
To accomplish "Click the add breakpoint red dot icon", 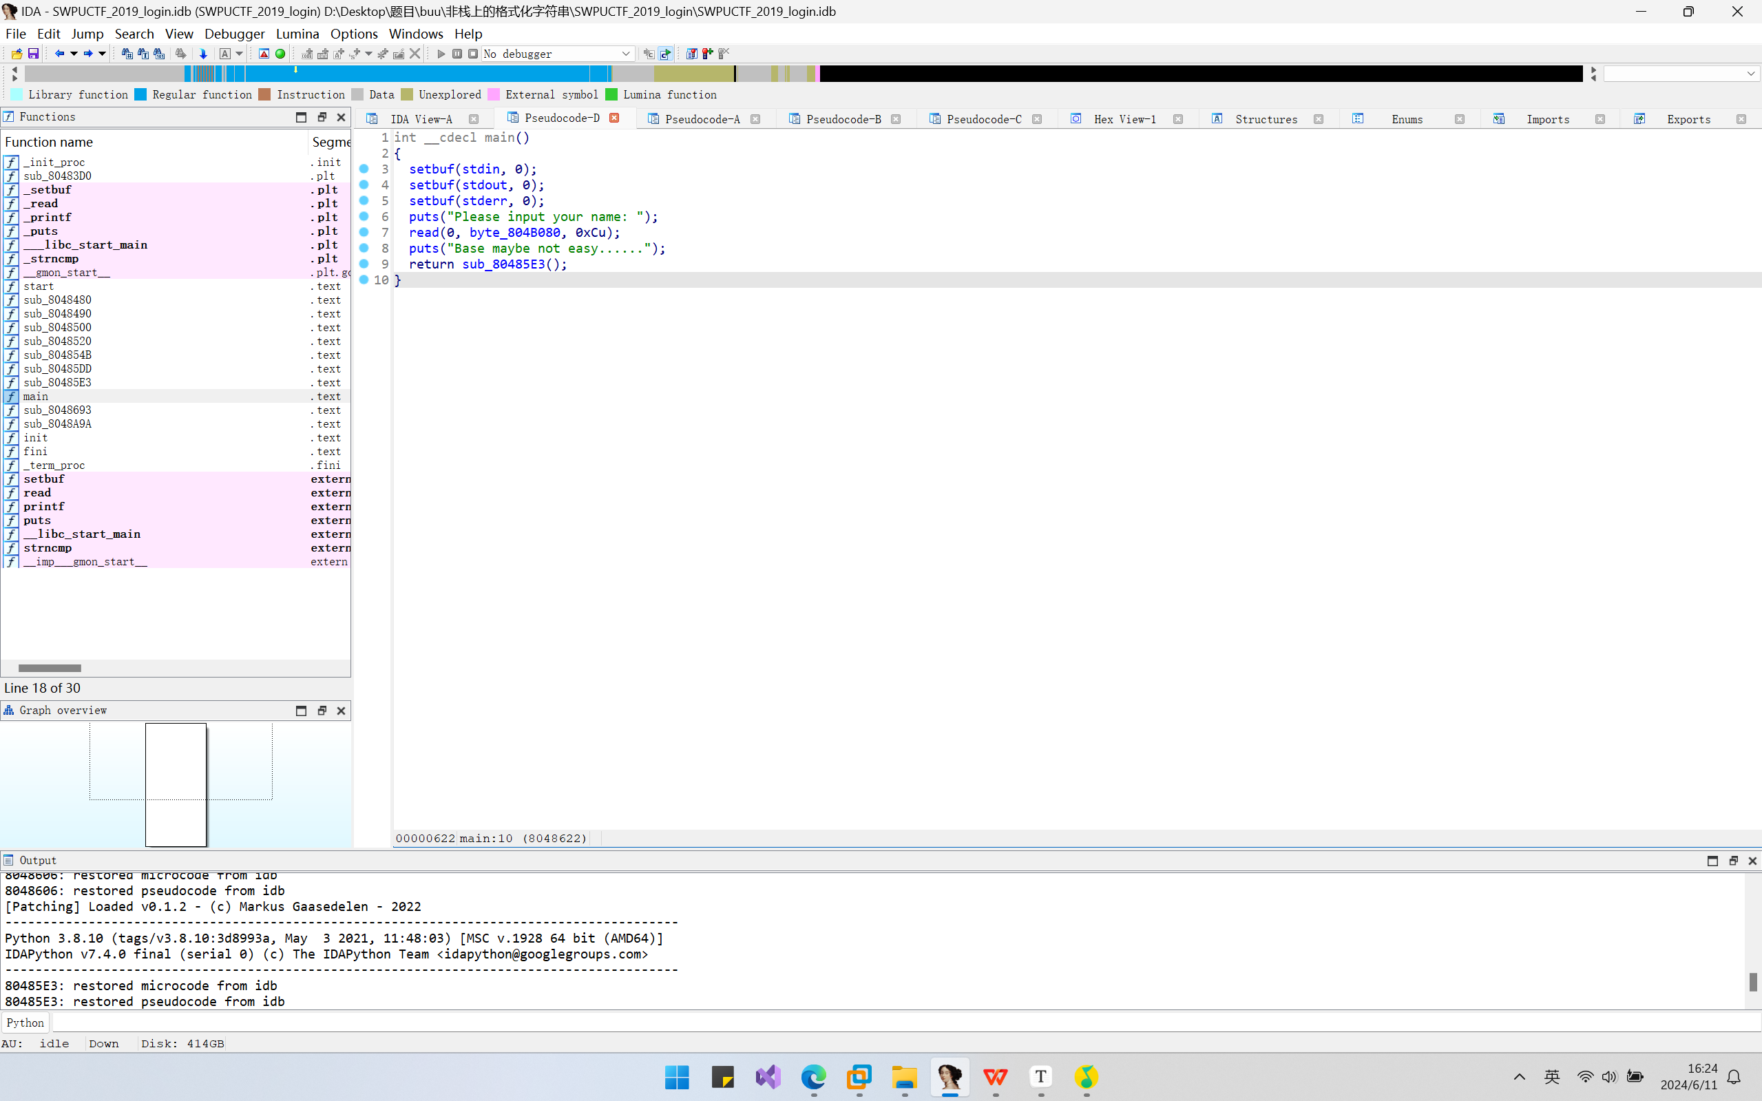I will (708, 54).
